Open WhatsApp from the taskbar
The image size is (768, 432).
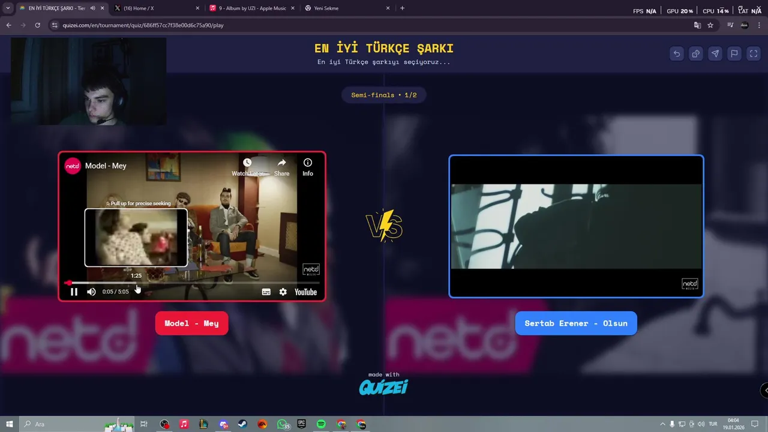coord(282,424)
